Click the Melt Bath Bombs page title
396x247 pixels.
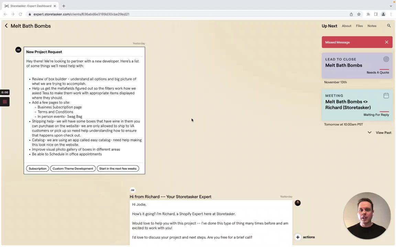31,26
